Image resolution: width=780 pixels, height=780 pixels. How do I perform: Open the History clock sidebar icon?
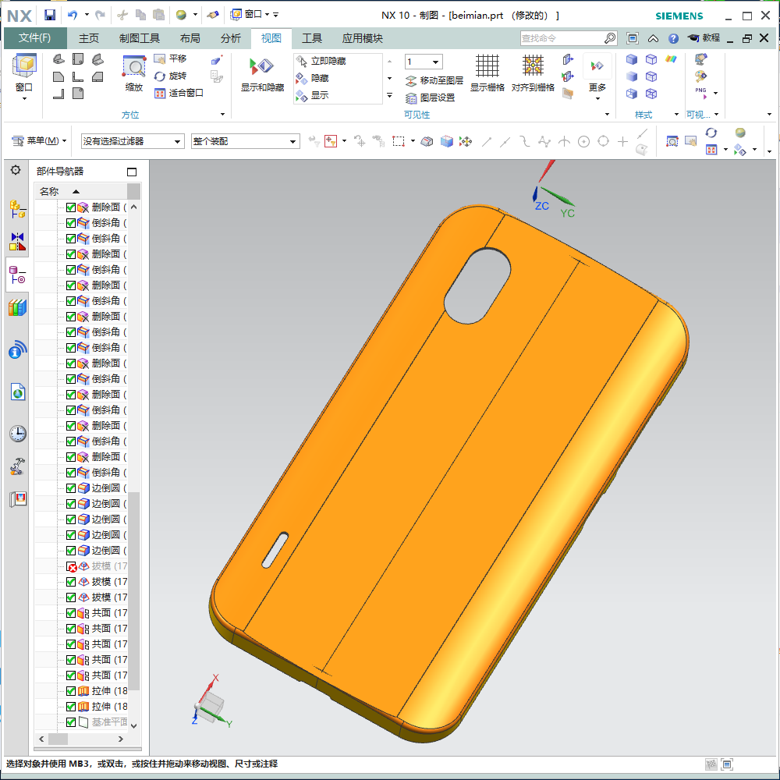(17, 433)
